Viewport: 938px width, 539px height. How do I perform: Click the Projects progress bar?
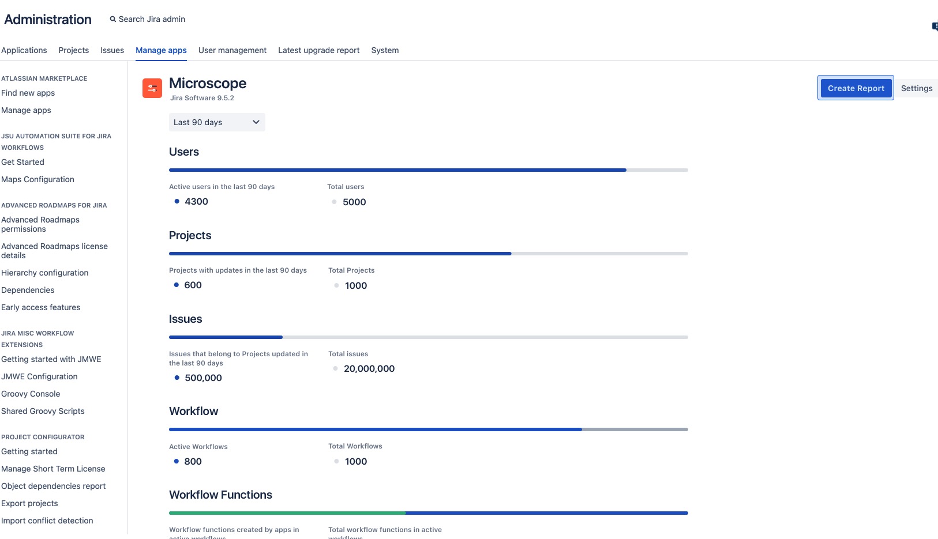point(429,254)
